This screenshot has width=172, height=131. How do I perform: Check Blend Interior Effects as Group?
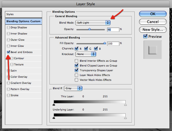coord(77,61)
